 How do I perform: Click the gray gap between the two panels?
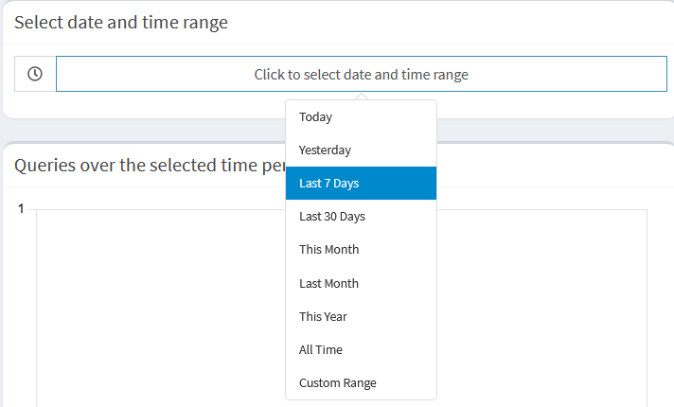142,130
